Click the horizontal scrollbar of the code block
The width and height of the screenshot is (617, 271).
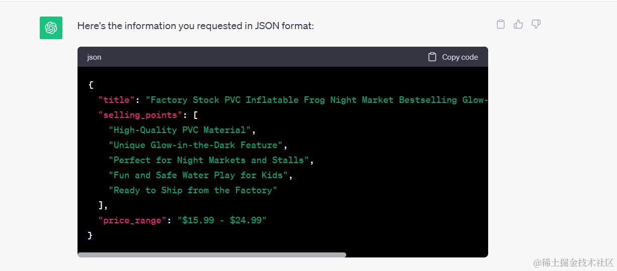[x=212, y=255]
